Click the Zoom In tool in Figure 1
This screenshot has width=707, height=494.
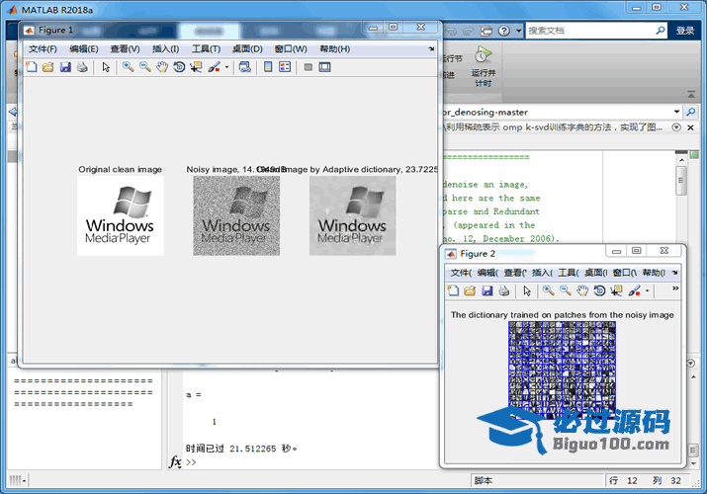click(128, 67)
